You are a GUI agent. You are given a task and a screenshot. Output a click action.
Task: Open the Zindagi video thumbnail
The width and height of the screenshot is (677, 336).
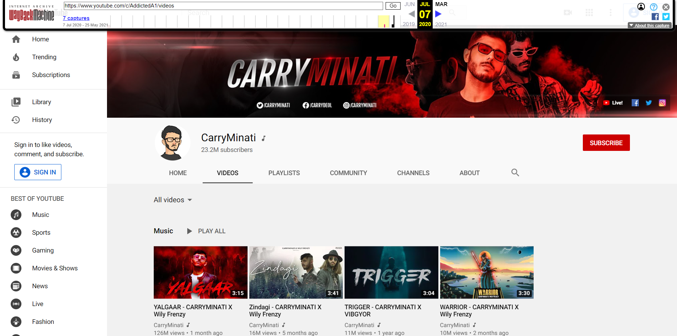[x=296, y=273]
